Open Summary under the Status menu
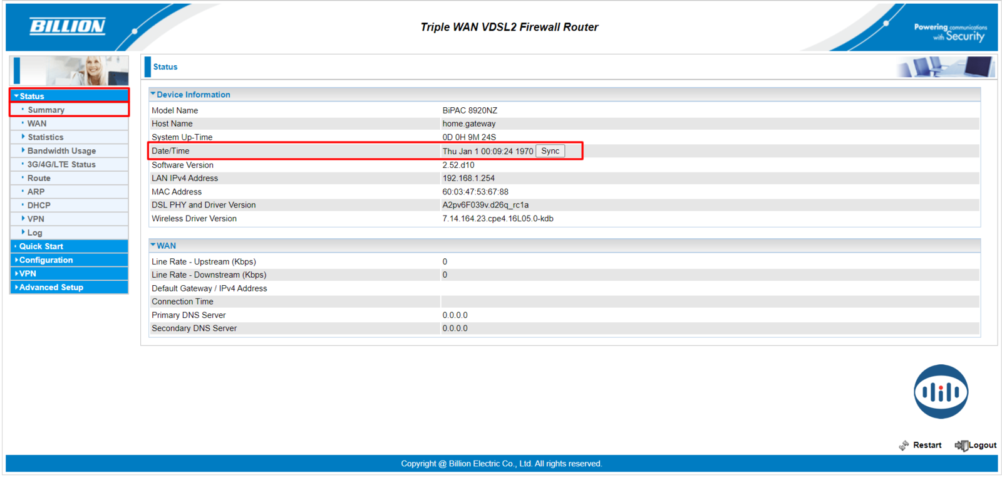 46,110
